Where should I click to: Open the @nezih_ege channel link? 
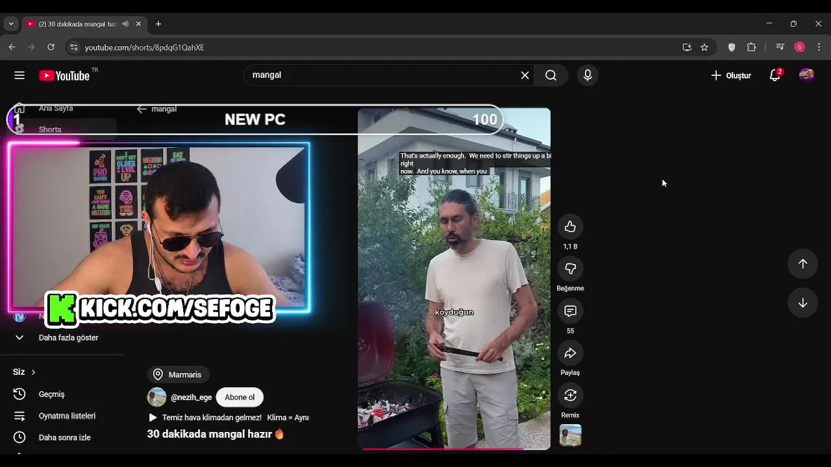[x=191, y=398]
